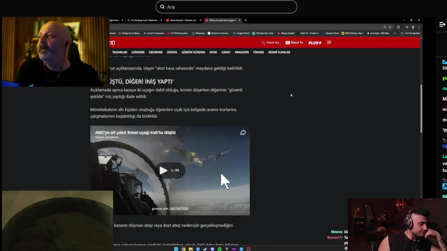
Task: Open the MAGAZİN menu section
Action: pyautogui.click(x=242, y=52)
